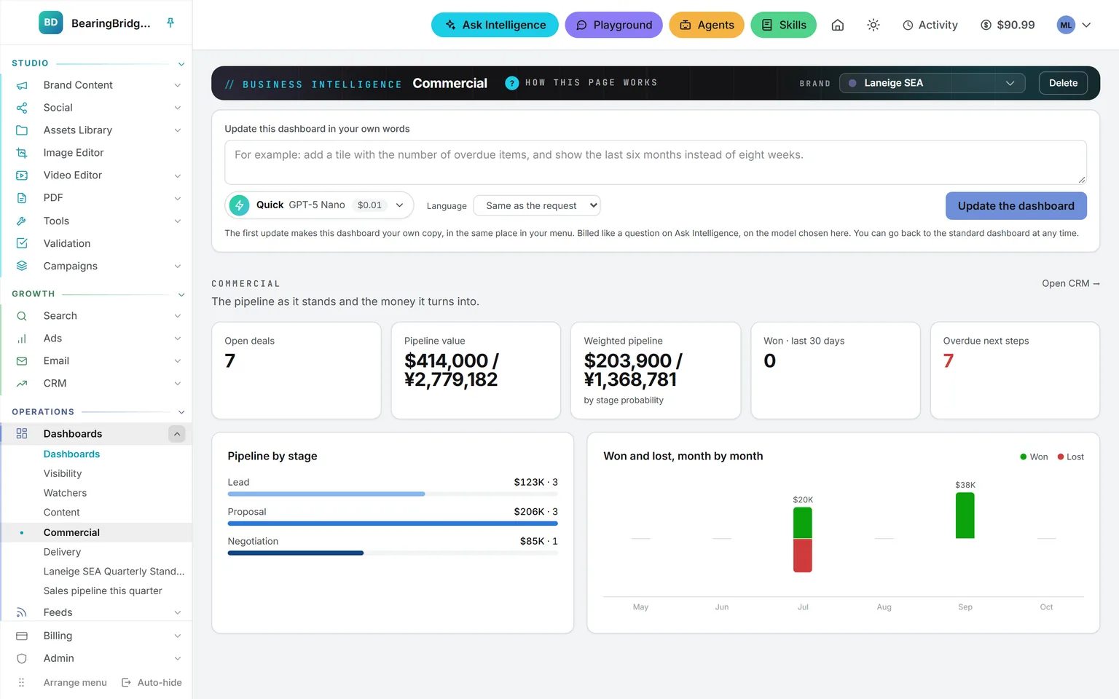Viewport: 1119px width, 699px height.
Task: Click the Billing card icon
Action: point(22,636)
